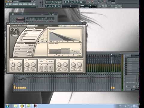Screen dimensions: 144x108
Task: Click the main pitch slider in top toolbar
Action: click(43, 4)
